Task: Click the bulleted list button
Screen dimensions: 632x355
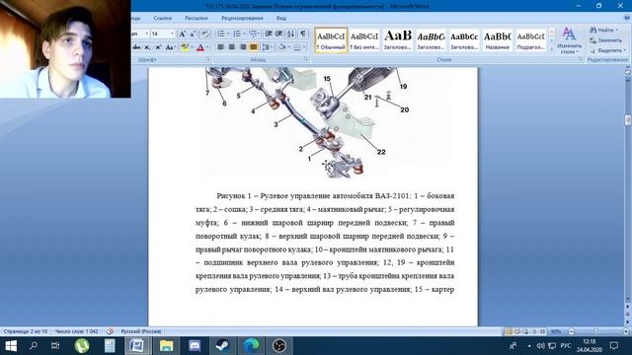Action: (x=221, y=34)
